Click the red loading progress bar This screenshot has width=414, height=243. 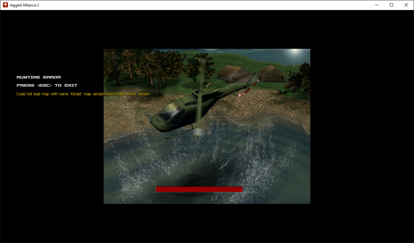pyautogui.click(x=199, y=189)
